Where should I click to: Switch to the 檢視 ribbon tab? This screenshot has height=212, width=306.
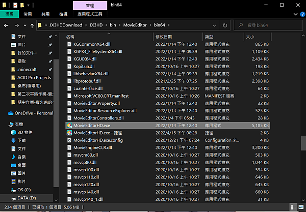pos(63,14)
